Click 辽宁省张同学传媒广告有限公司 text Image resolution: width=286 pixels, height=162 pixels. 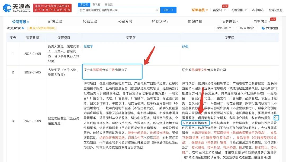tap(105, 70)
